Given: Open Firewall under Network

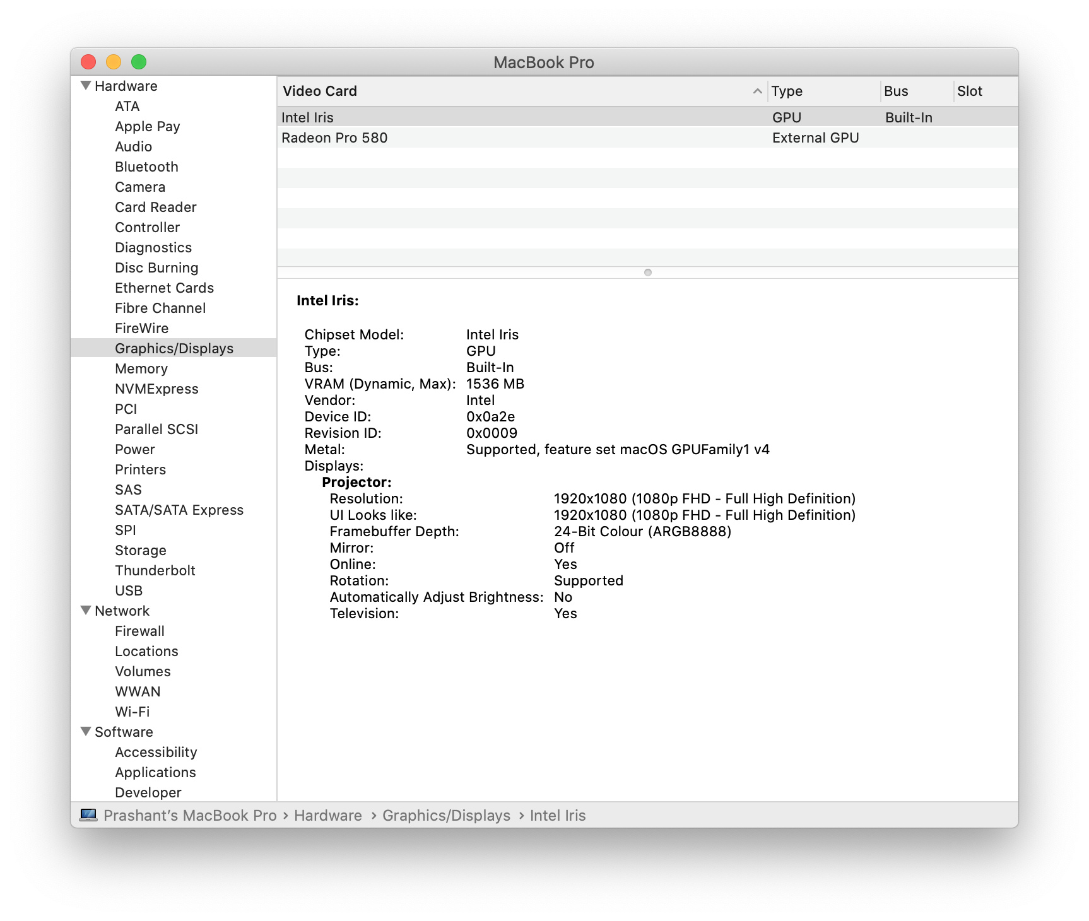Looking at the screenshot, I should 139,631.
